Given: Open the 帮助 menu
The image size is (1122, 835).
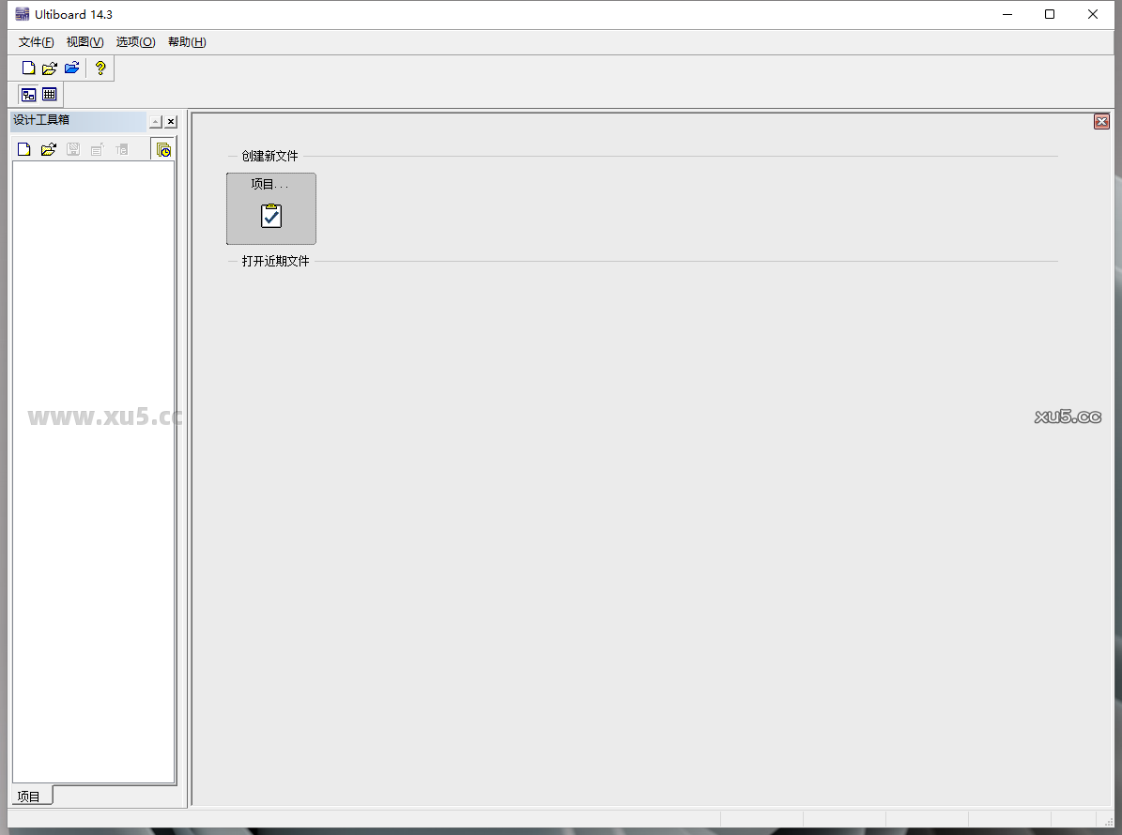Looking at the screenshot, I should [186, 42].
